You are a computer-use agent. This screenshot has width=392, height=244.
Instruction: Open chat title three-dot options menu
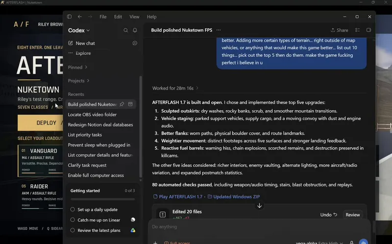pyautogui.click(x=219, y=30)
